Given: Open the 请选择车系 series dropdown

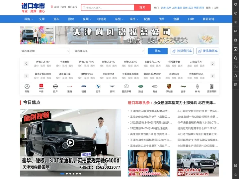Looking at the screenshot, I should pos(109,51).
